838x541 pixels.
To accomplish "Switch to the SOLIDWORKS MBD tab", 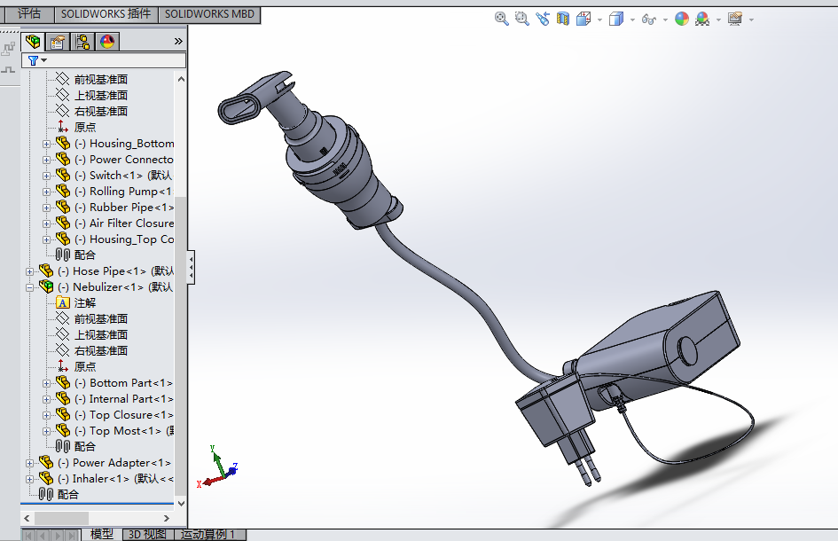I will [x=209, y=14].
